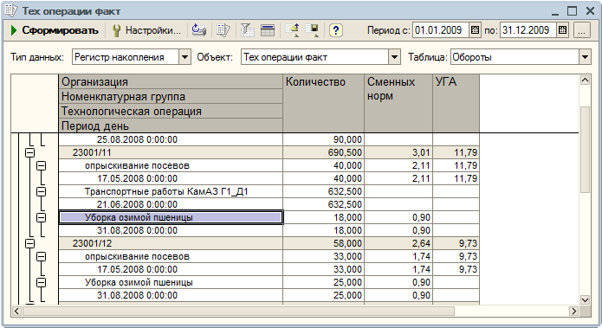Viewport: 602px width, 328px height.
Task: Click the table header view icon
Action: [x=267, y=30]
